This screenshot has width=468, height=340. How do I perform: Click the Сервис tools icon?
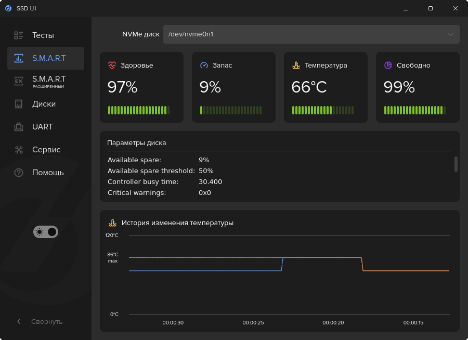click(19, 150)
